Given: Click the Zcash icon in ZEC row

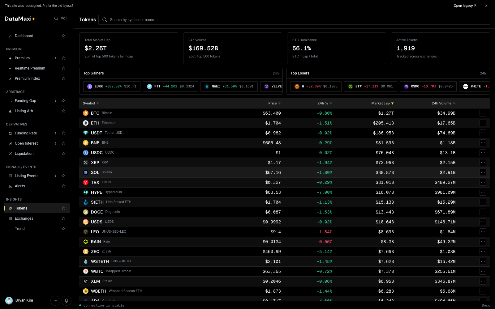Looking at the screenshot, I should coord(86,252).
